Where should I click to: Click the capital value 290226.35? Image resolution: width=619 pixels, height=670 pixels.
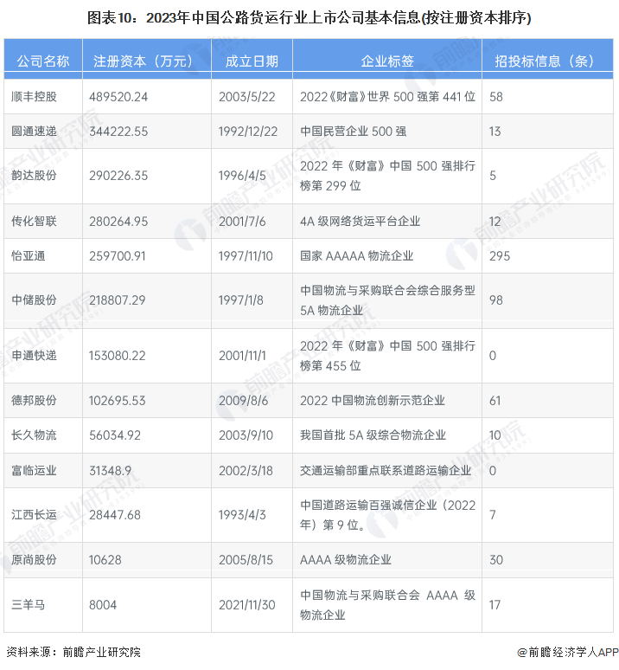pos(118,176)
